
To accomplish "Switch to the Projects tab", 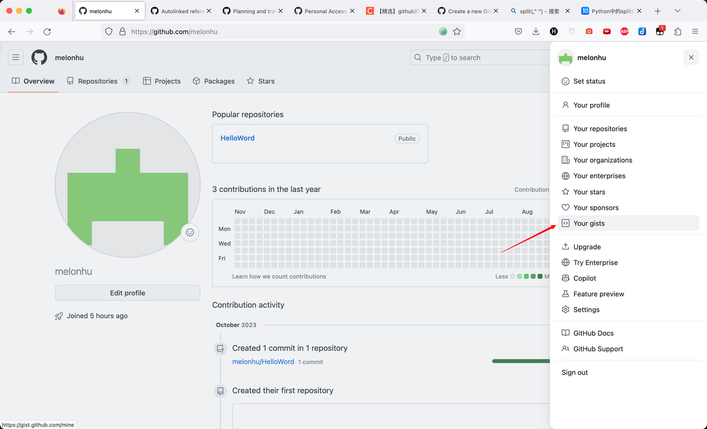I will click(162, 81).
